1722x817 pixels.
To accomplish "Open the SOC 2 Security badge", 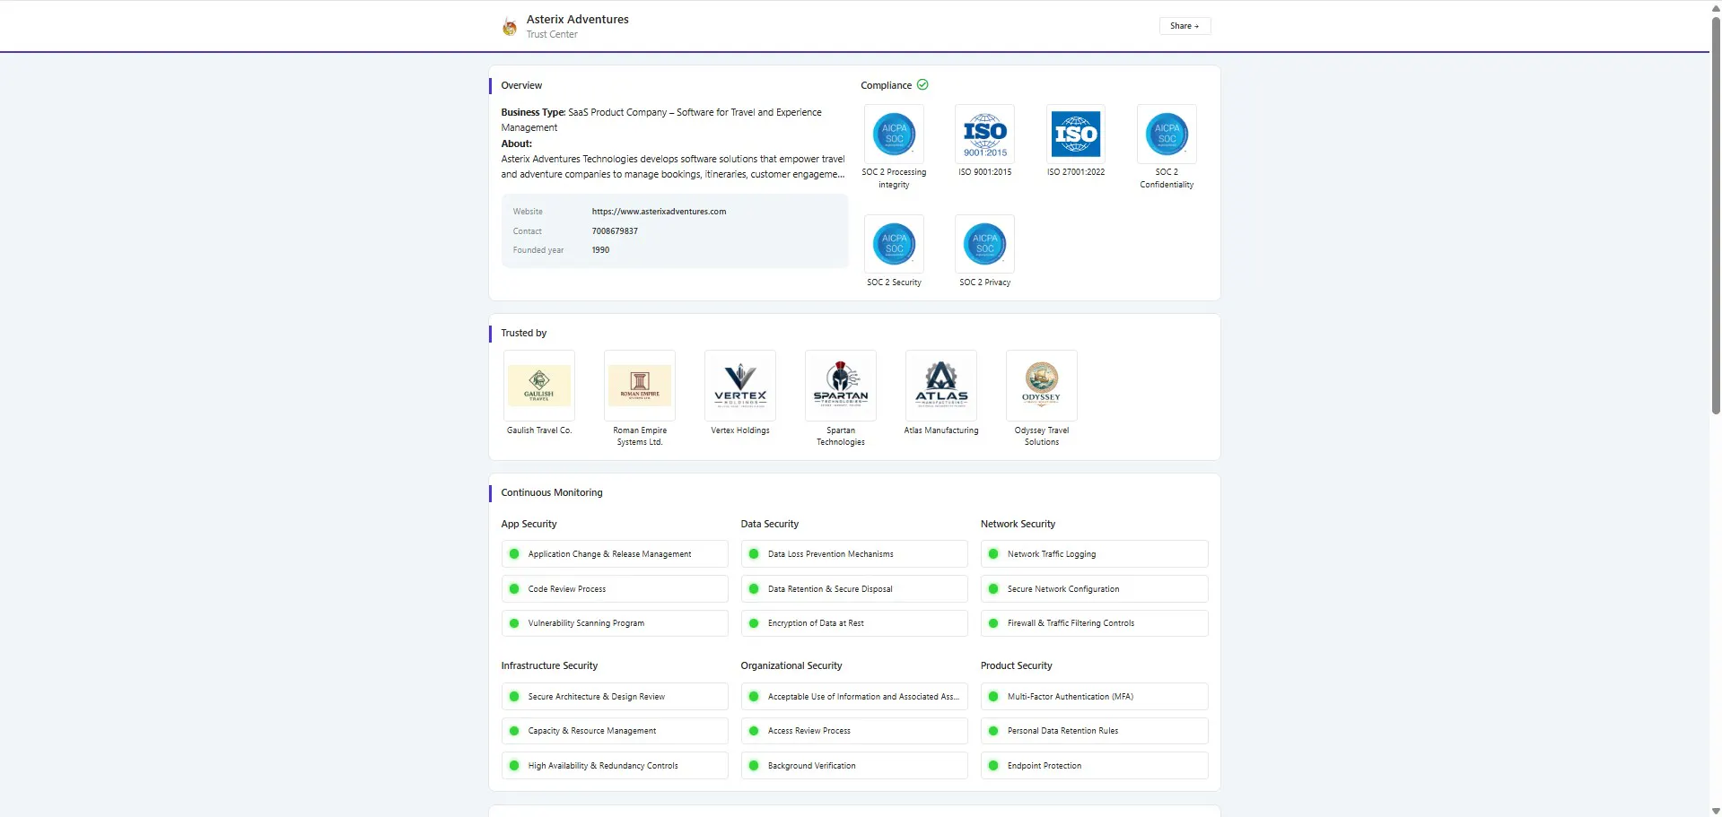I will point(894,244).
